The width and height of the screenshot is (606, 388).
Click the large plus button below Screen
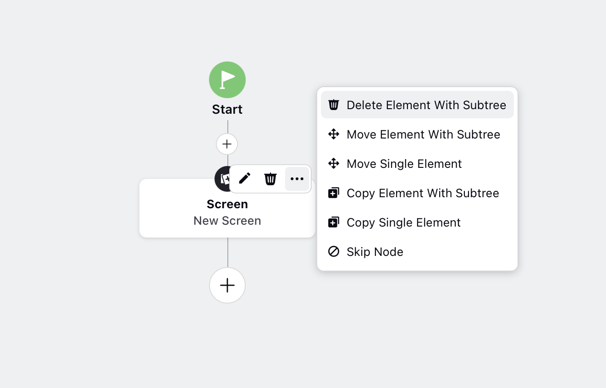(x=227, y=285)
